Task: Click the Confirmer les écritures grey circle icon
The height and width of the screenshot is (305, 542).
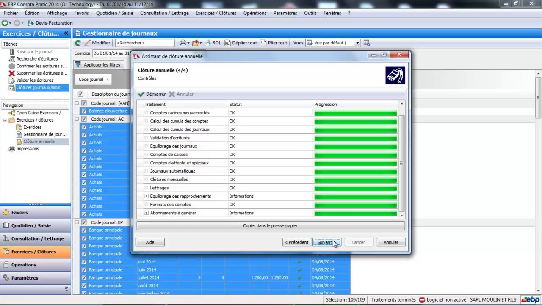Action: tap(12, 66)
